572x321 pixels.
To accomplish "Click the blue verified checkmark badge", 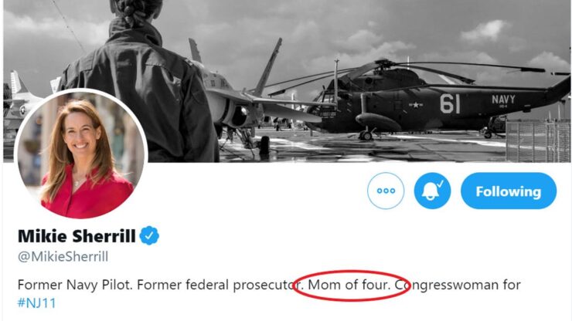I will pyautogui.click(x=150, y=236).
